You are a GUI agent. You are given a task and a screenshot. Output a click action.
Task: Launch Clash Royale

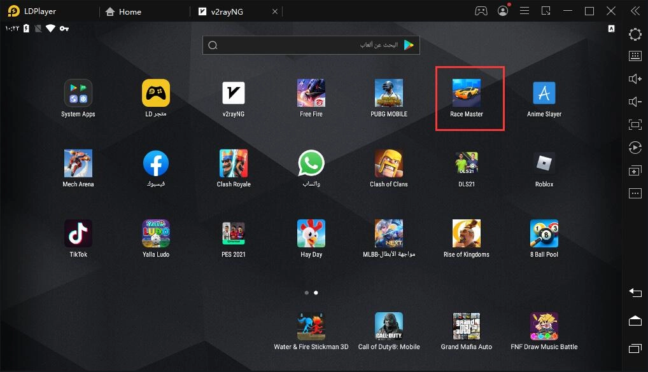pos(234,163)
